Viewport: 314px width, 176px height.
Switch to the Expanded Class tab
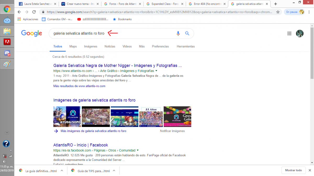(165, 4)
